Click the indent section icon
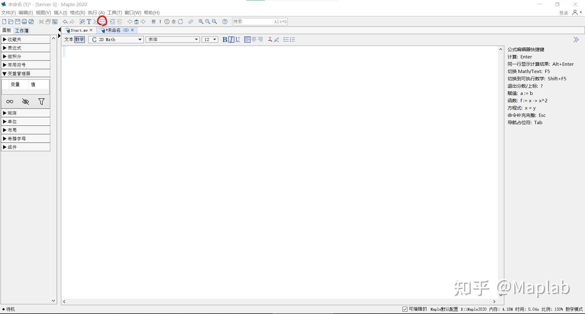 tap(113, 22)
